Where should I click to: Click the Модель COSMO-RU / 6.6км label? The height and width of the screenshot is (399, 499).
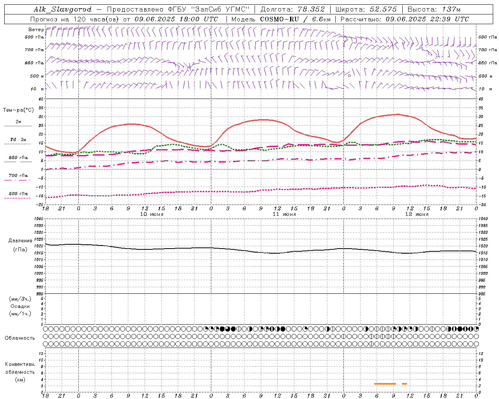click(x=281, y=19)
